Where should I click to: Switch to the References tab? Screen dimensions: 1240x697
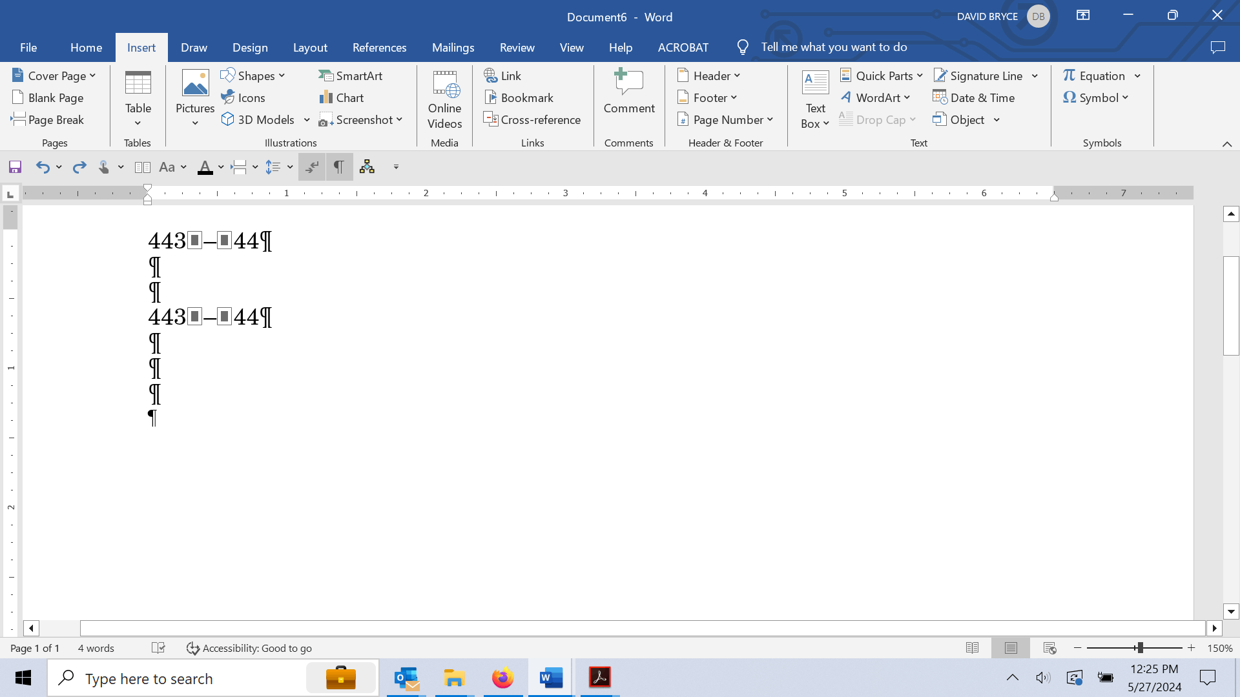tap(380, 47)
